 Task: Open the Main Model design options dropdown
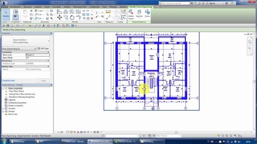coord(169,136)
